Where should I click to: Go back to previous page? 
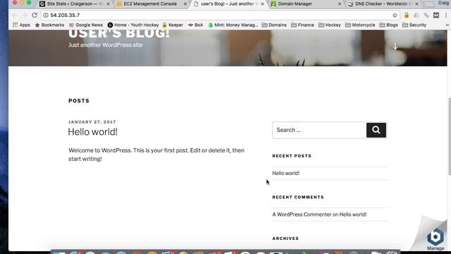pos(15,15)
